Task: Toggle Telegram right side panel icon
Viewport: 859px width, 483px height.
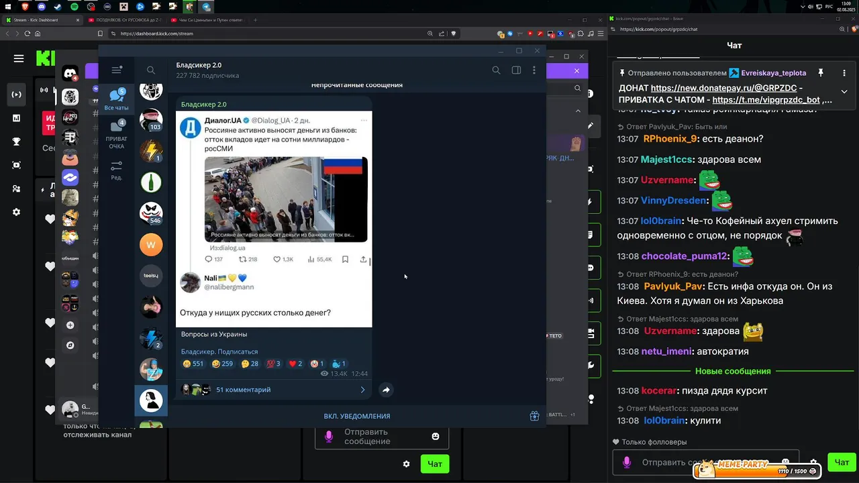Action: (x=516, y=70)
